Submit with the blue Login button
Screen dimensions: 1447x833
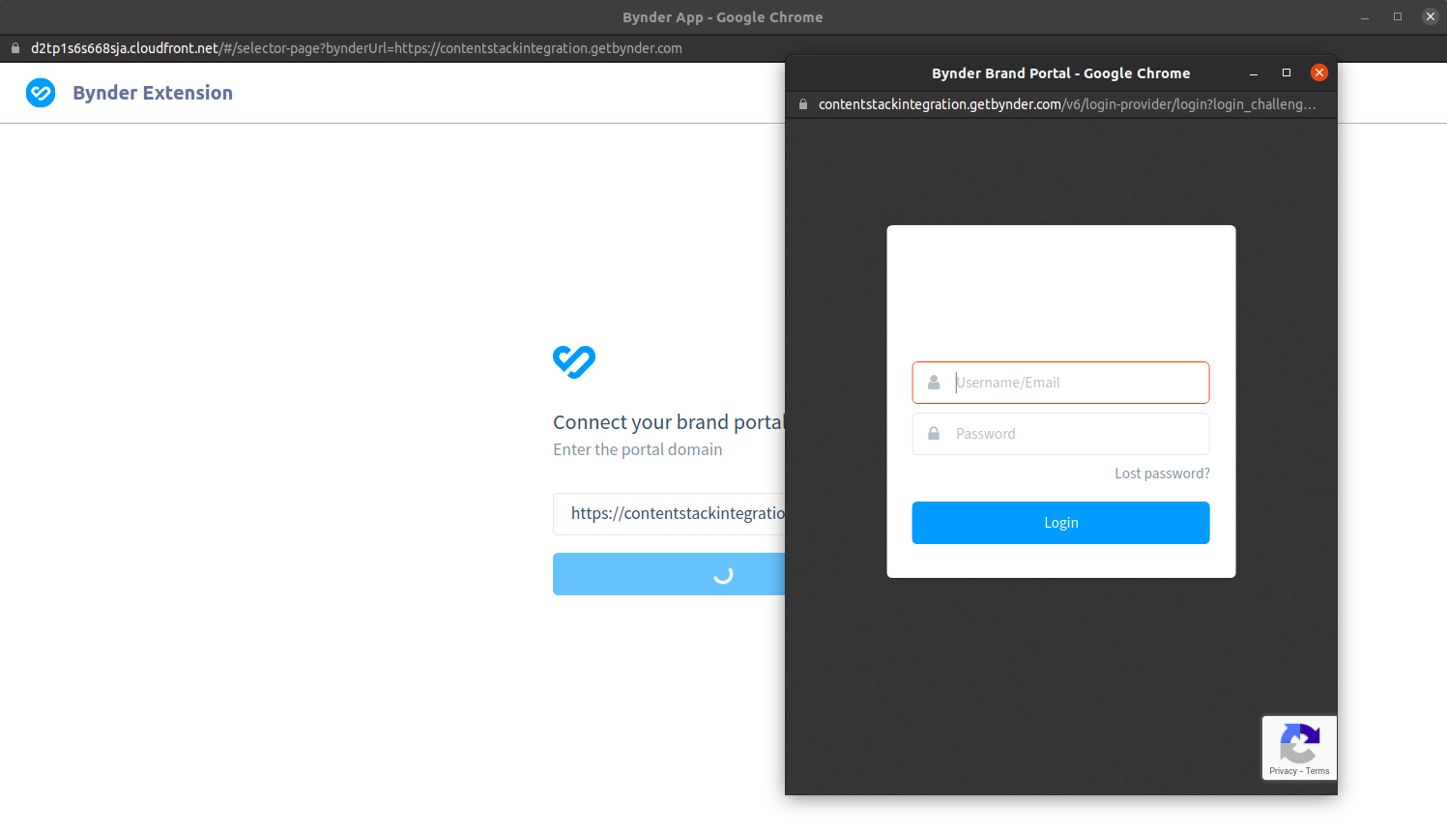click(x=1060, y=523)
